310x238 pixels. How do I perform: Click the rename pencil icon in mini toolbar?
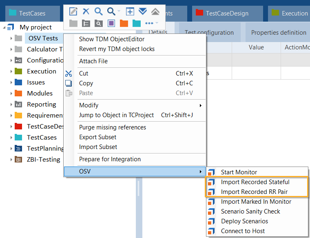click(73, 11)
